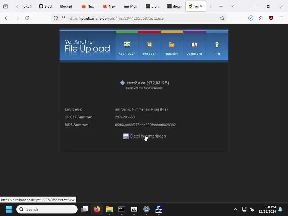
Task: Open the tracking protection shield icon
Action: 56,18
